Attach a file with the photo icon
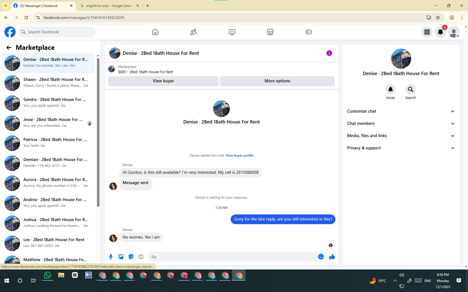This screenshot has height=292, width=468. click(121, 257)
